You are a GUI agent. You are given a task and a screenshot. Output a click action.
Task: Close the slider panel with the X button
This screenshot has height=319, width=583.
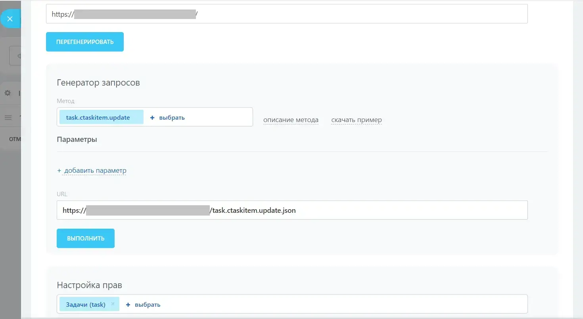(x=10, y=19)
